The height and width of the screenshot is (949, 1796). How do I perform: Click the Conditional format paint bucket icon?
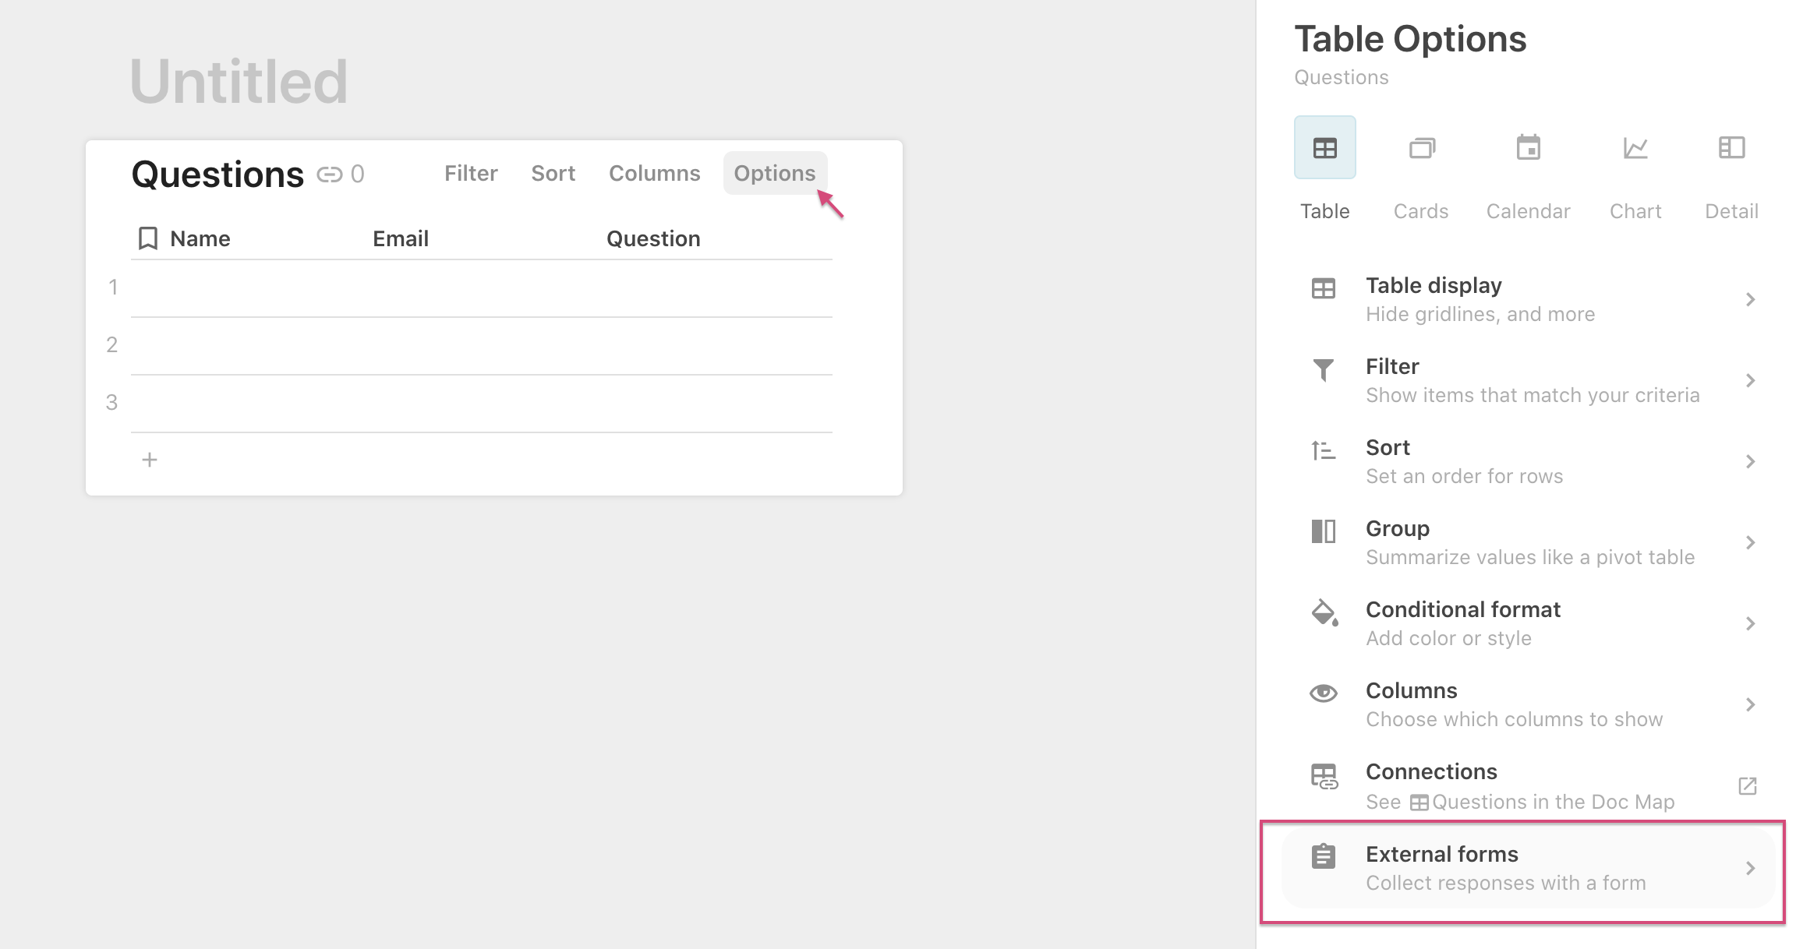1324,612
